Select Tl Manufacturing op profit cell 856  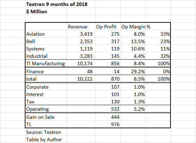coord(108,63)
